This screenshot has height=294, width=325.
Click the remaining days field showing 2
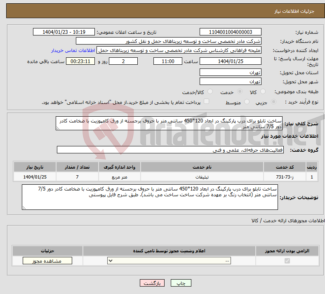point(123,61)
